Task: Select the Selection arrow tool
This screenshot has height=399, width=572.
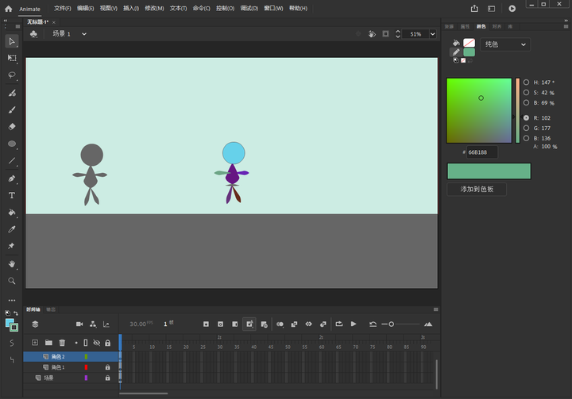Action: pyautogui.click(x=12, y=41)
